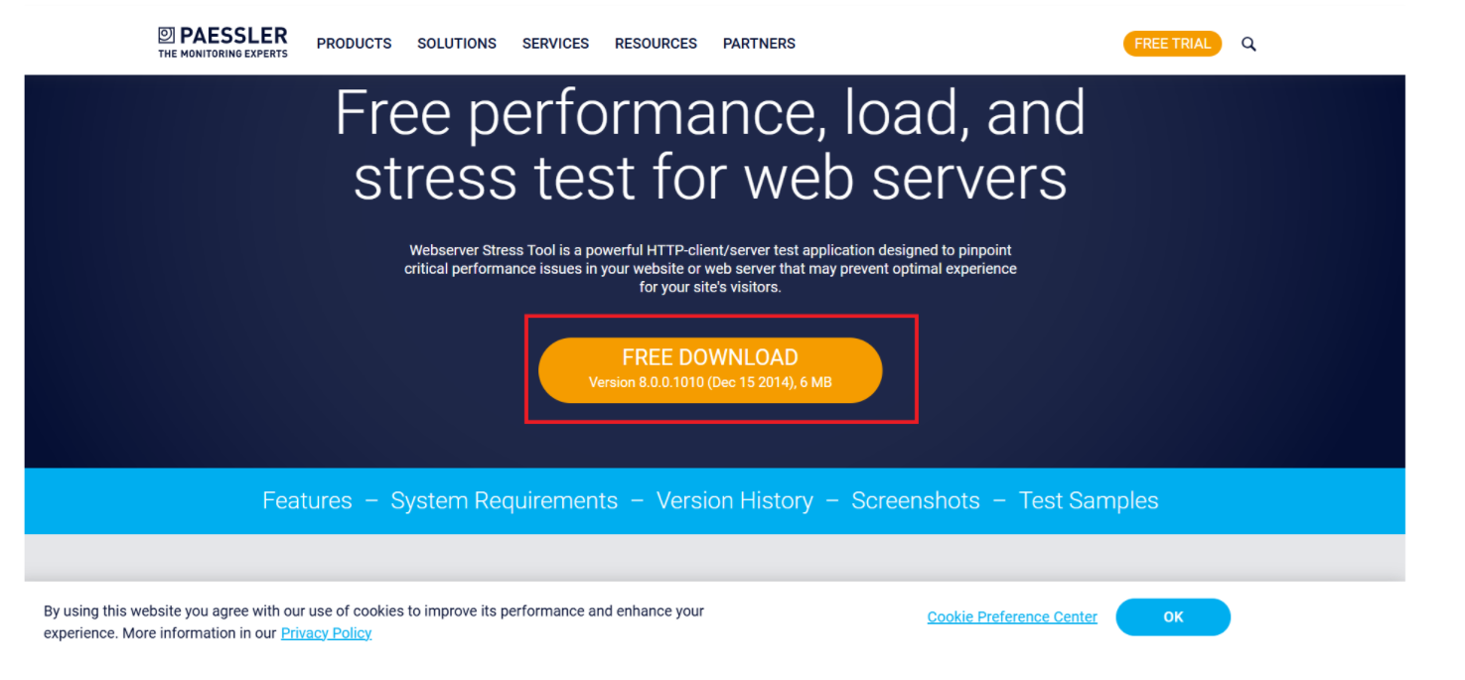Click the heading "Free performance, load, and stress test"

pos(710,145)
